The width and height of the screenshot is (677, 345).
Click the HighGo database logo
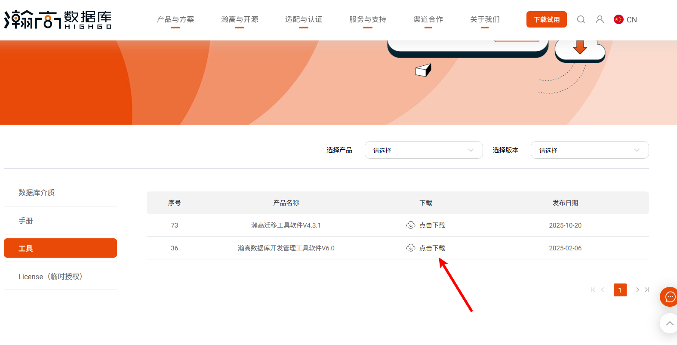point(58,20)
